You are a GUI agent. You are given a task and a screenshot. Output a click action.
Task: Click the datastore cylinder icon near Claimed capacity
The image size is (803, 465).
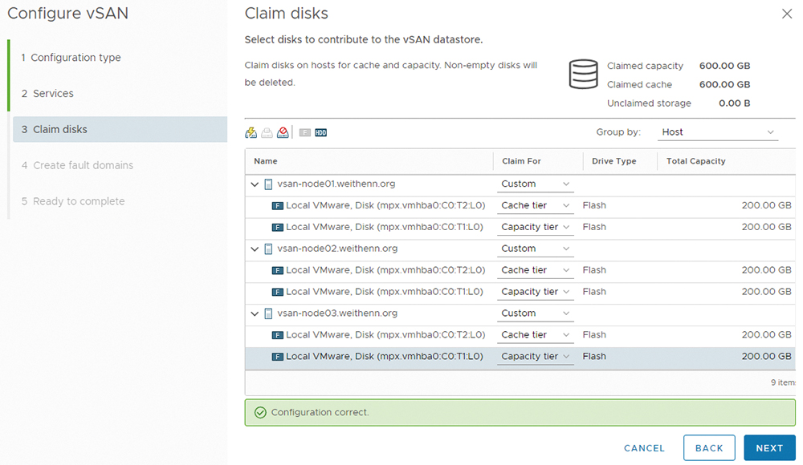(583, 75)
